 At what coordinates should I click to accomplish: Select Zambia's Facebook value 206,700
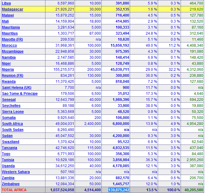click(196, 178)
